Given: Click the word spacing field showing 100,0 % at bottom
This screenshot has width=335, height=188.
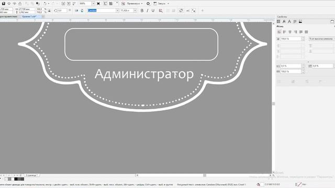Looking at the screenshot, I should pos(291,72).
